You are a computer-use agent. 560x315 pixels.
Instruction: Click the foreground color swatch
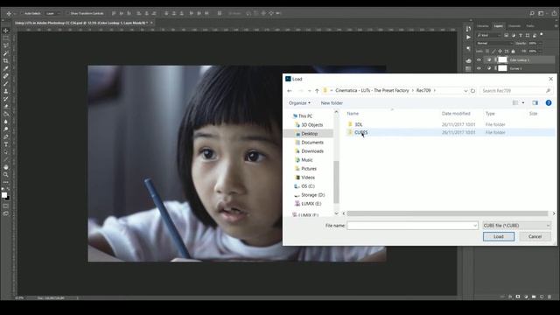tap(3, 195)
